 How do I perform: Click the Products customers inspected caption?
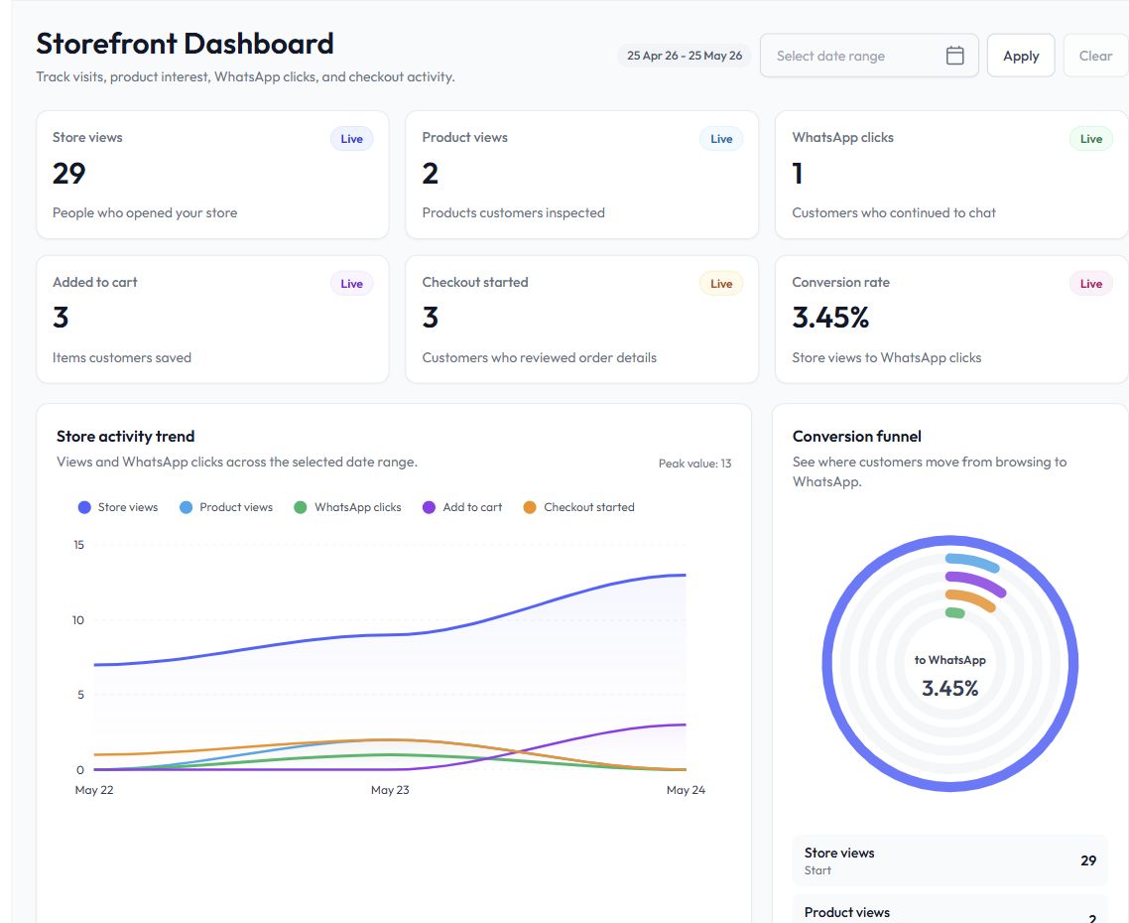[513, 212]
